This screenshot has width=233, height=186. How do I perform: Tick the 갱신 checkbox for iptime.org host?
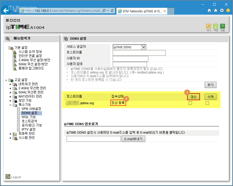[x=190, y=103]
